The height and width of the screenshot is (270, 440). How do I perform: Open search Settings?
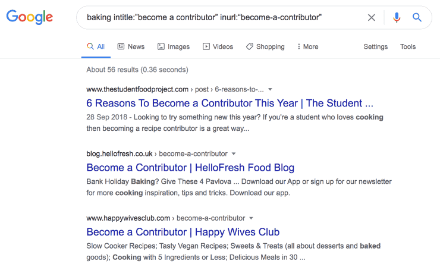coord(375,46)
